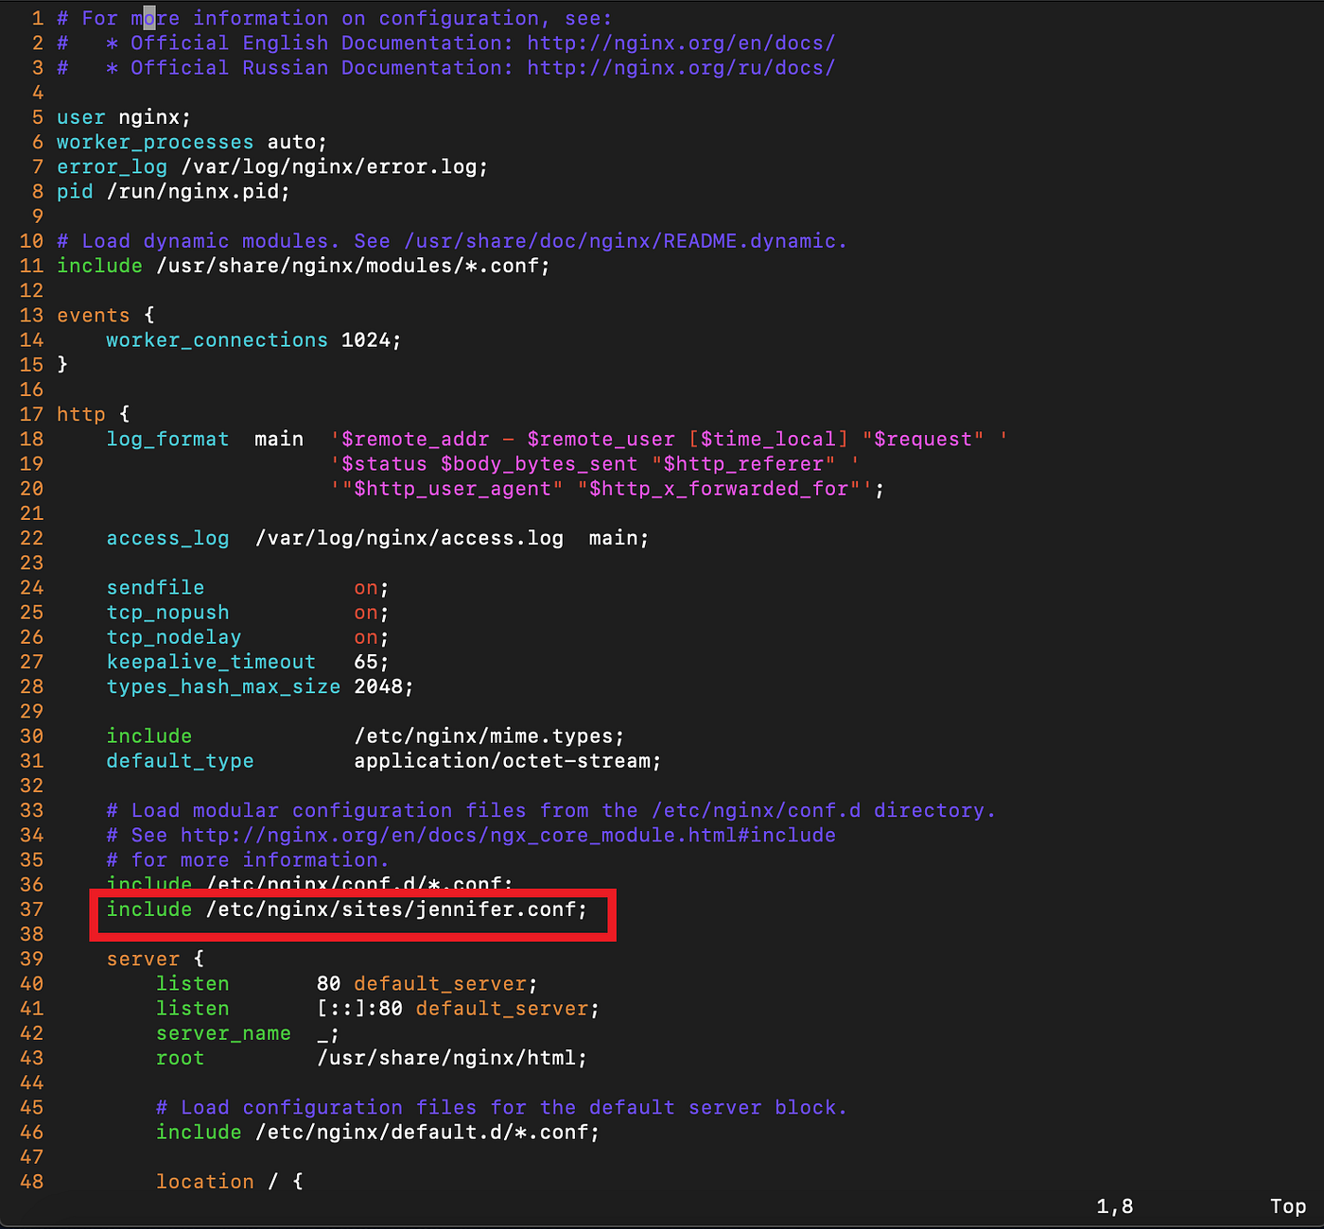The width and height of the screenshot is (1324, 1229).
Task: Click the cursor position indicator '1,8'
Action: coord(1115,1206)
